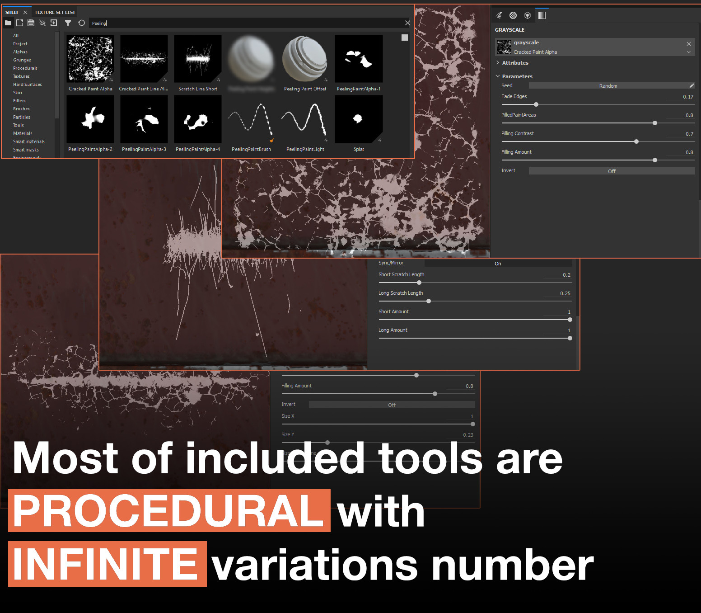Click the square grid-view icon above the shelf thumbnails
Screen dimensions: 701x613
point(405,38)
